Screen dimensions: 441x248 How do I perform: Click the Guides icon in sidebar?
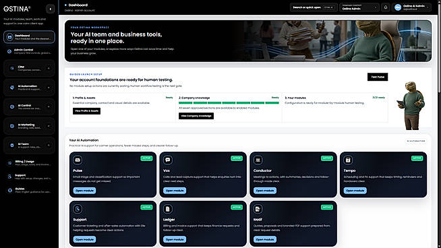point(10,190)
